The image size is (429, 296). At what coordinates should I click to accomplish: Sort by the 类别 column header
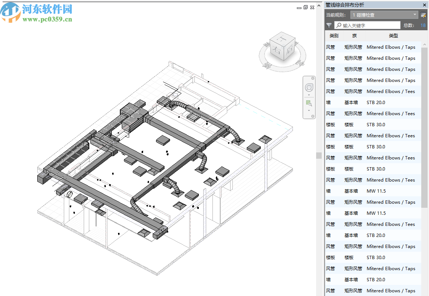pyautogui.click(x=334, y=36)
